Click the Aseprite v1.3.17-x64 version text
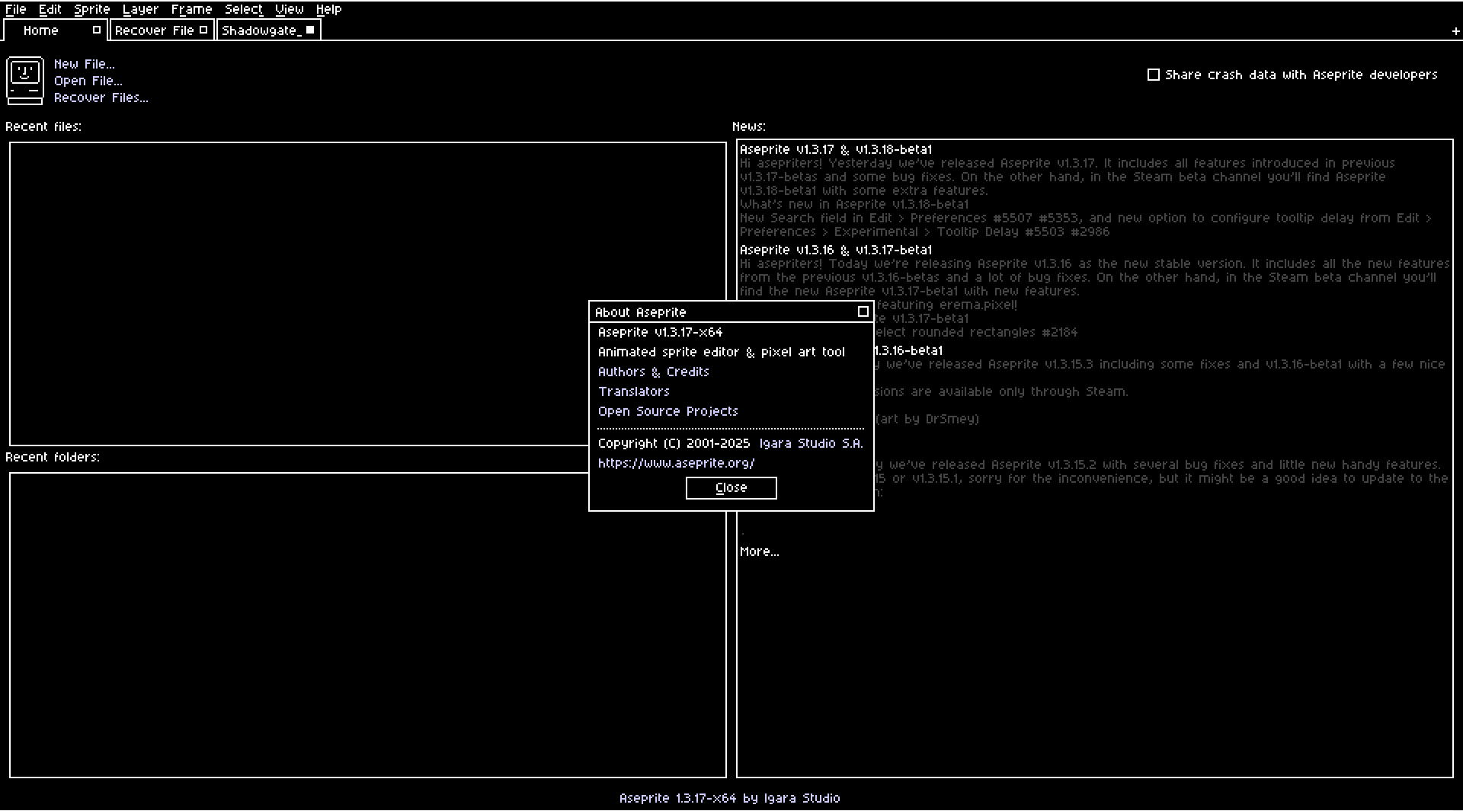Viewport: 1463px width, 811px height. [x=661, y=332]
